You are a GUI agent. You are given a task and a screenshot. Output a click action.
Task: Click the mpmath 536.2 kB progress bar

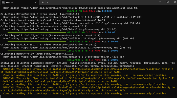click(37, 60)
